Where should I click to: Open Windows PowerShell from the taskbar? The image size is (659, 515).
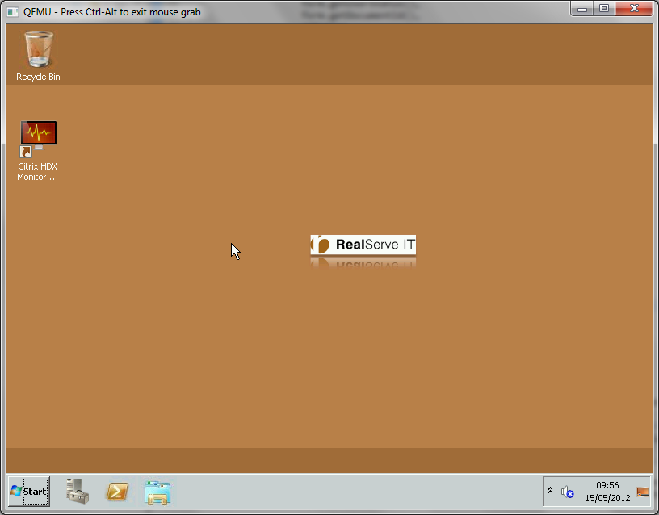click(x=117, y=492)
